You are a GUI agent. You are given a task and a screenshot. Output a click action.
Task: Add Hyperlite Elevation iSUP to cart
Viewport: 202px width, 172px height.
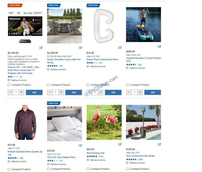click(152, 92)
